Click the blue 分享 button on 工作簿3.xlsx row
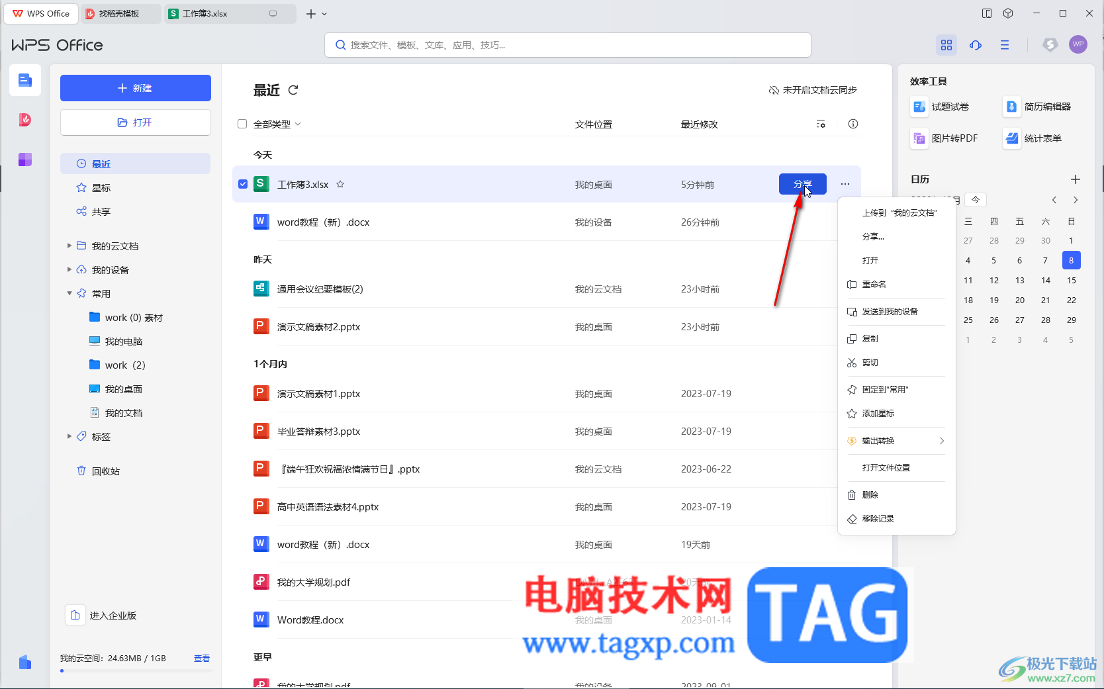The image size is (1104, 689). tap(803, 184)
